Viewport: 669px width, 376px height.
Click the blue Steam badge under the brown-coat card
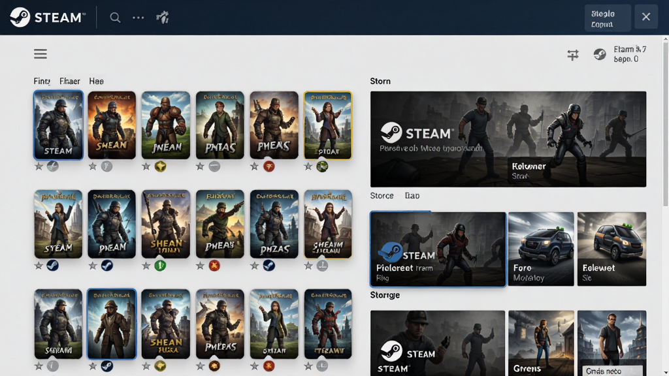point(106,366)
